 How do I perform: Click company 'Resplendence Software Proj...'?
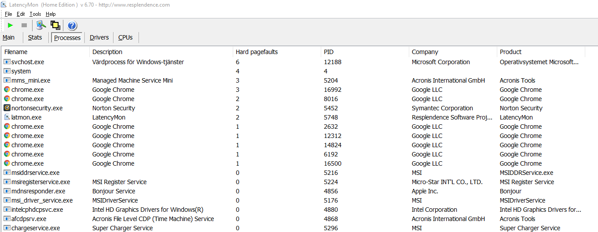(x=452, y=117)
